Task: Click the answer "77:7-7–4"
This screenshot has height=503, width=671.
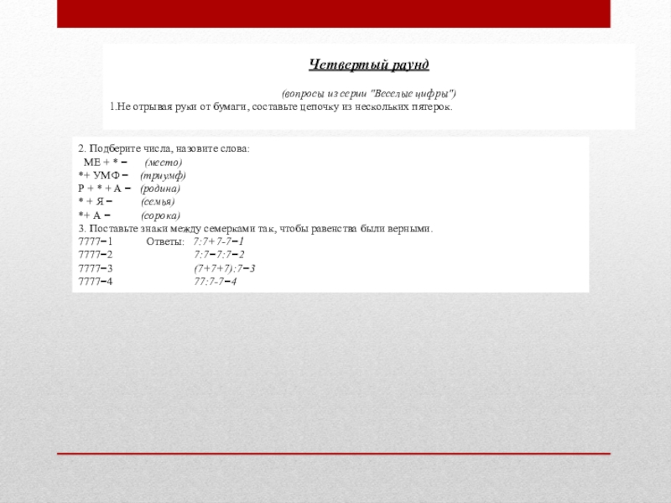Action: [216, 282]
